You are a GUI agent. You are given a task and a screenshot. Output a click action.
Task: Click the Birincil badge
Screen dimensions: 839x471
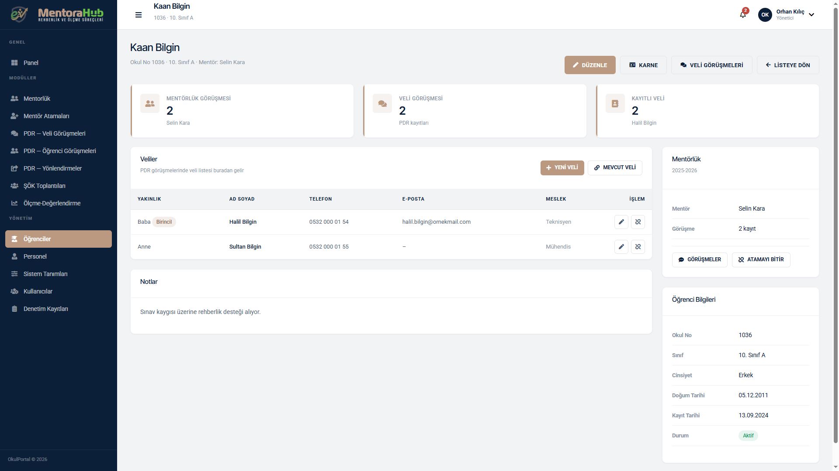164,222
